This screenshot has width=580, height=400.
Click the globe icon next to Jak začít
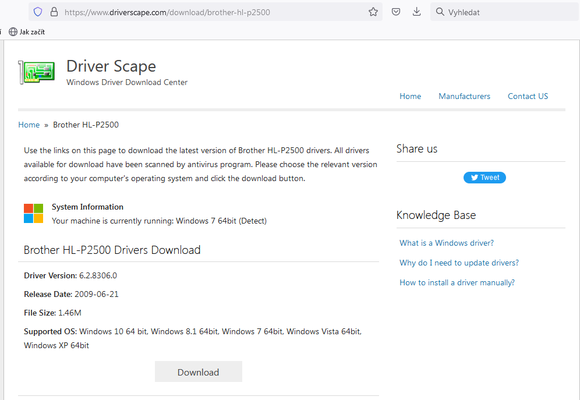[13, 32]
